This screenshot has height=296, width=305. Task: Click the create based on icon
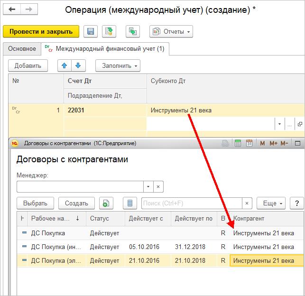[x=133, y=31]
